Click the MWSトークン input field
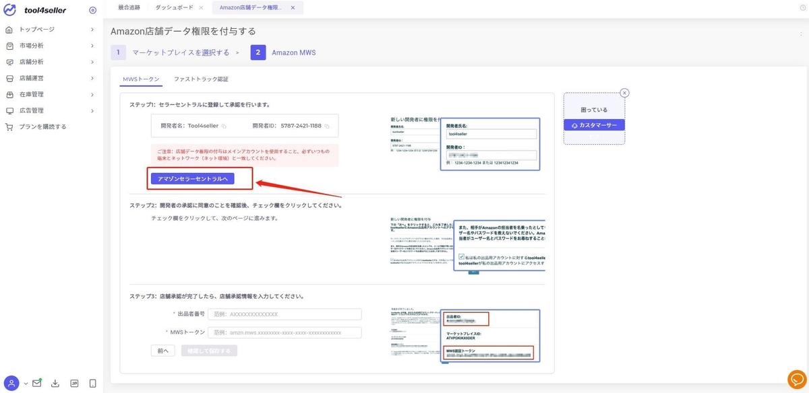Screen dimensions: 809x393 (x=284, y=332)
